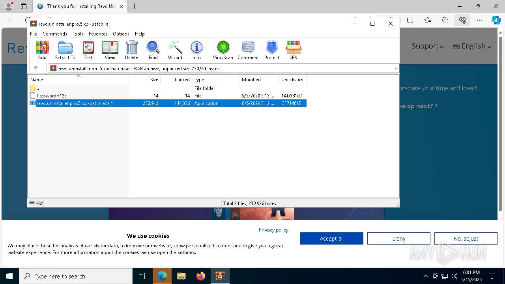Image resolution: width=505 pixels, height=284 pixels.
Task: Expand the archive path dropdown
Action: tap(396, 69)
